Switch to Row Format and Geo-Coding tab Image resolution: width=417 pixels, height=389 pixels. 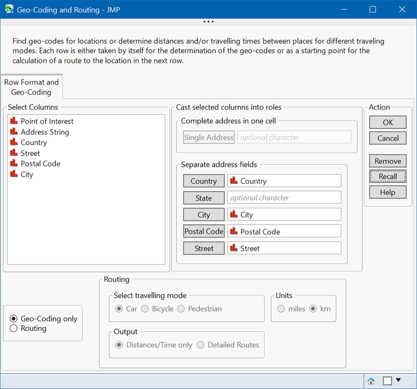[x=31, y=87]
